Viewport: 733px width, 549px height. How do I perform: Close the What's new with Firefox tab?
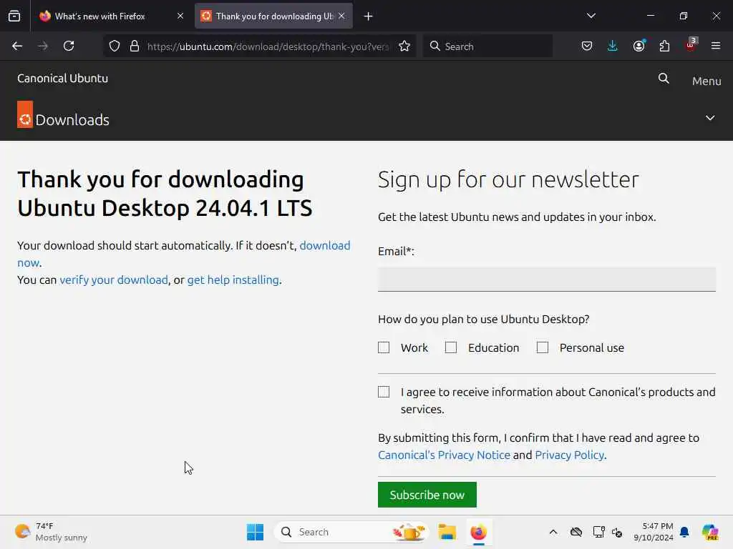(180, 16)
